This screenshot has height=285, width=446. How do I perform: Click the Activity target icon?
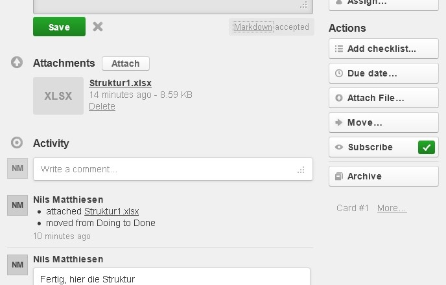click(x=17, y=142)
